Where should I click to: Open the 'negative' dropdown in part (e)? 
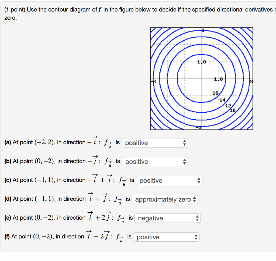(167, 218)
